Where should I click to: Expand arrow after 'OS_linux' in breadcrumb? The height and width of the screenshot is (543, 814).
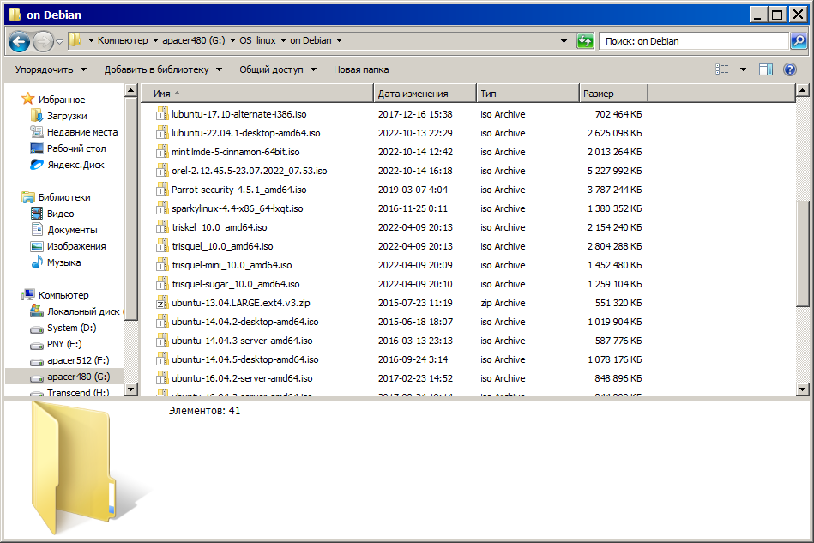tap(283, 40)
